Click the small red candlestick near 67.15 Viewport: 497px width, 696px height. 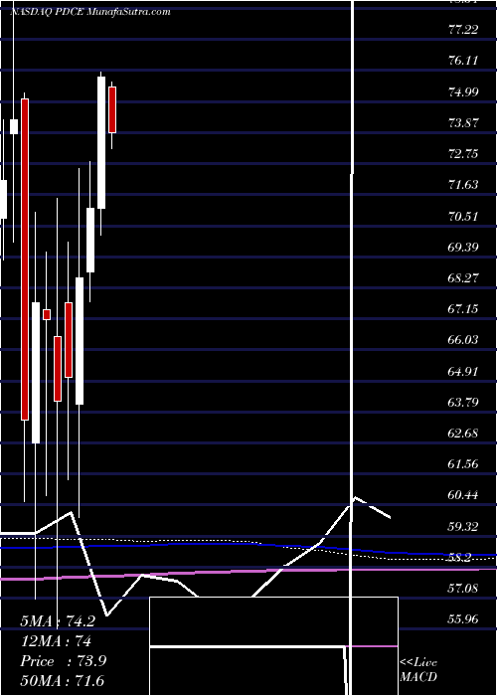coord(47,314)
